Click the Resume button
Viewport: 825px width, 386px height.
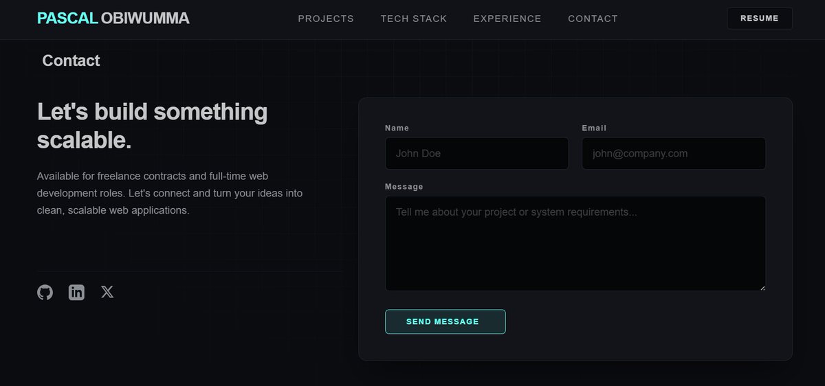(x=760, y=19)
